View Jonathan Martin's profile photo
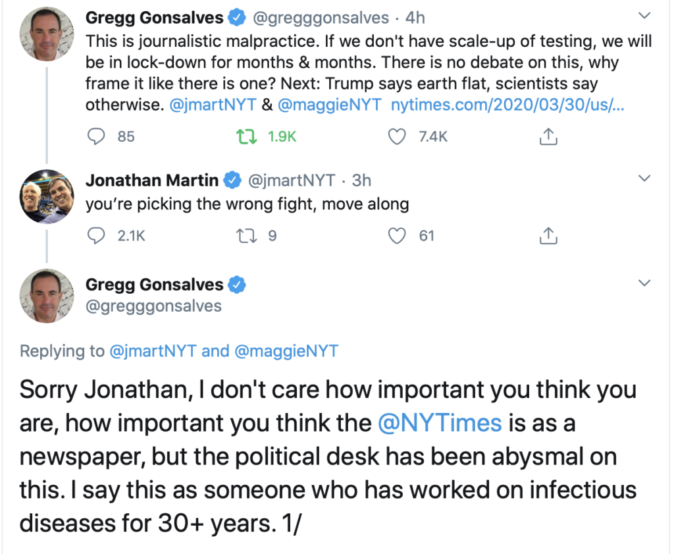 pos(47,196)
